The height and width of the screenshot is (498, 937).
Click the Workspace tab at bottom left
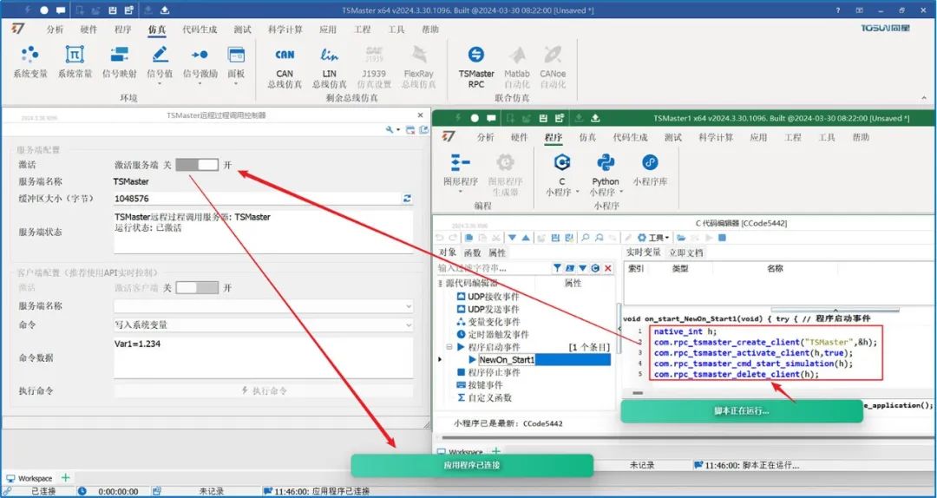[x=29, y=478]
